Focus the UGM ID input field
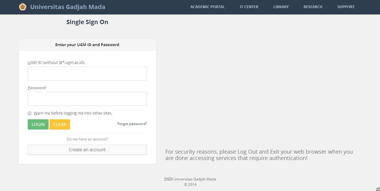 pyautogui.click(x=87, y=74)
